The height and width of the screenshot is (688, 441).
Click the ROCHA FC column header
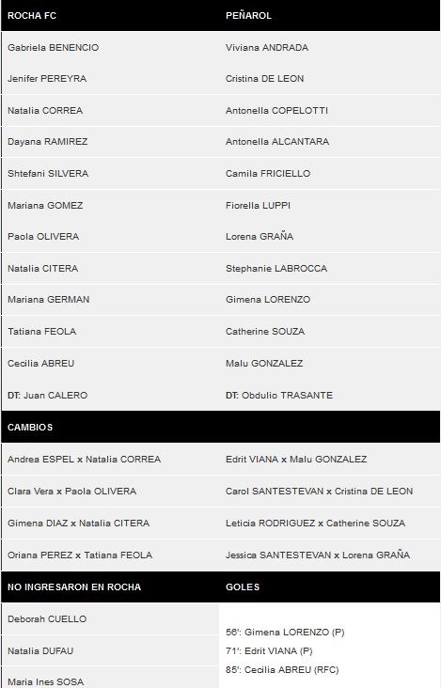tap(32, 16)
